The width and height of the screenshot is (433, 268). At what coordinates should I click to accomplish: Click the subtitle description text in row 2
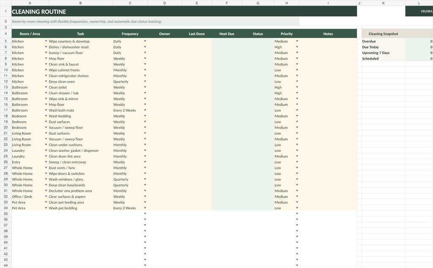pos(87,22)
